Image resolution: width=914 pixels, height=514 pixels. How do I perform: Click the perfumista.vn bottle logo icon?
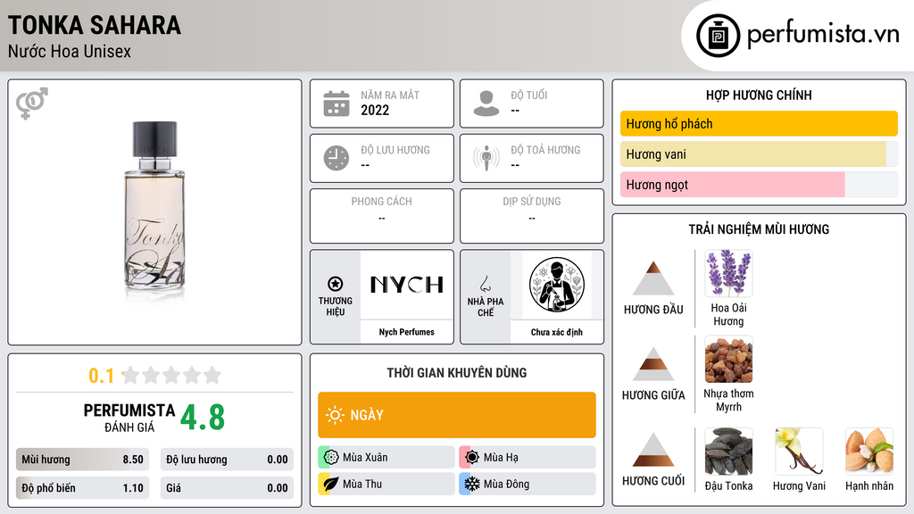pyautogui.click(x=718, y=36)
